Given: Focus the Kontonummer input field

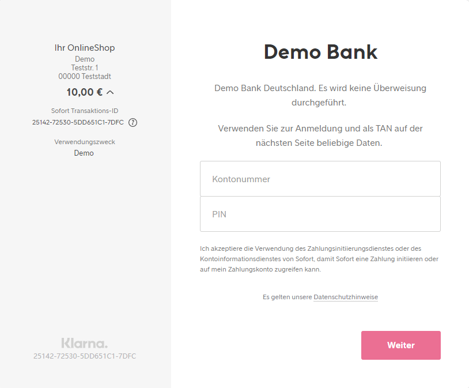Looking at the screenshot, I should [x=320, y=179].
